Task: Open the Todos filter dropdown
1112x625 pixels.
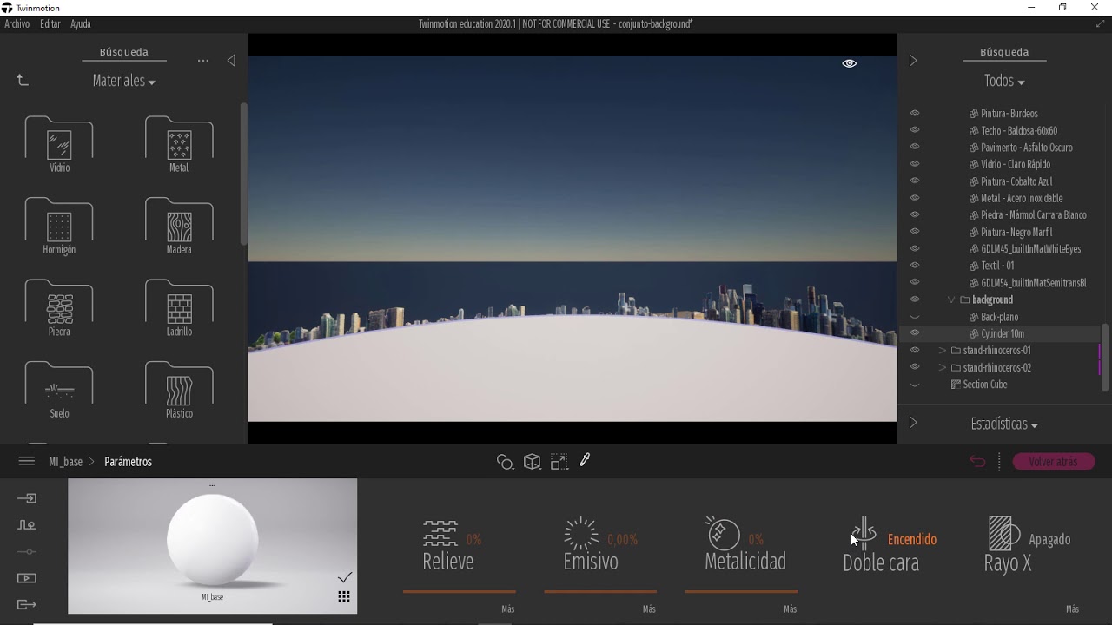Action: (x=1004, y=81)
